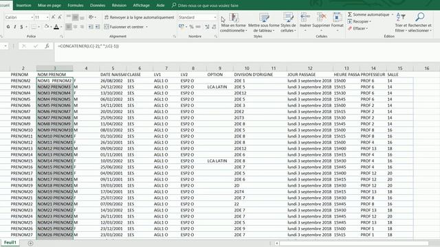The image size is (440, 247).
Task: Open the Effacer clear menu
Action: point(357,29)
